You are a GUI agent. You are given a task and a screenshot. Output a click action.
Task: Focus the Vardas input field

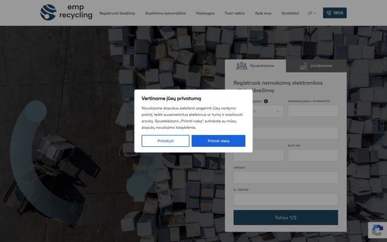[x=285, y=177]
